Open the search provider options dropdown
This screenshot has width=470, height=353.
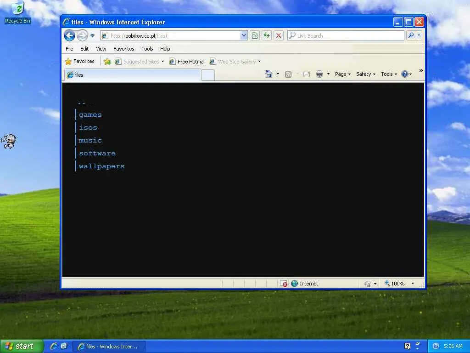(x=419, y=35)
